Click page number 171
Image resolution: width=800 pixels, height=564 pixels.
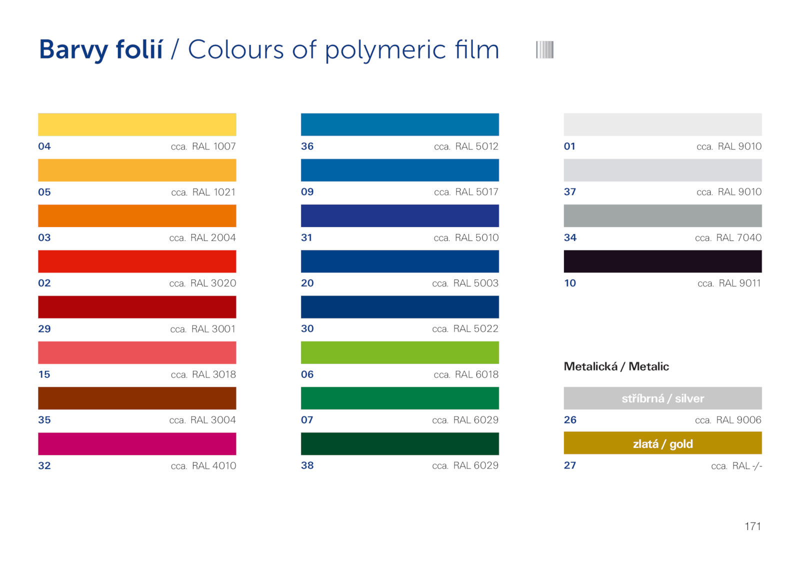(x=752, y=526)
